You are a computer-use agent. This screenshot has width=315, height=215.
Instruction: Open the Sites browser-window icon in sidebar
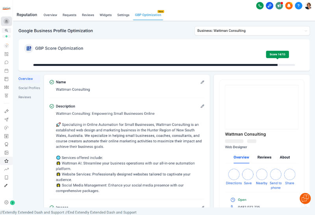pyautogui.click(x=6, y=136)
